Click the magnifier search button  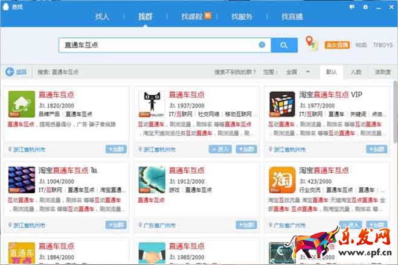283,45
